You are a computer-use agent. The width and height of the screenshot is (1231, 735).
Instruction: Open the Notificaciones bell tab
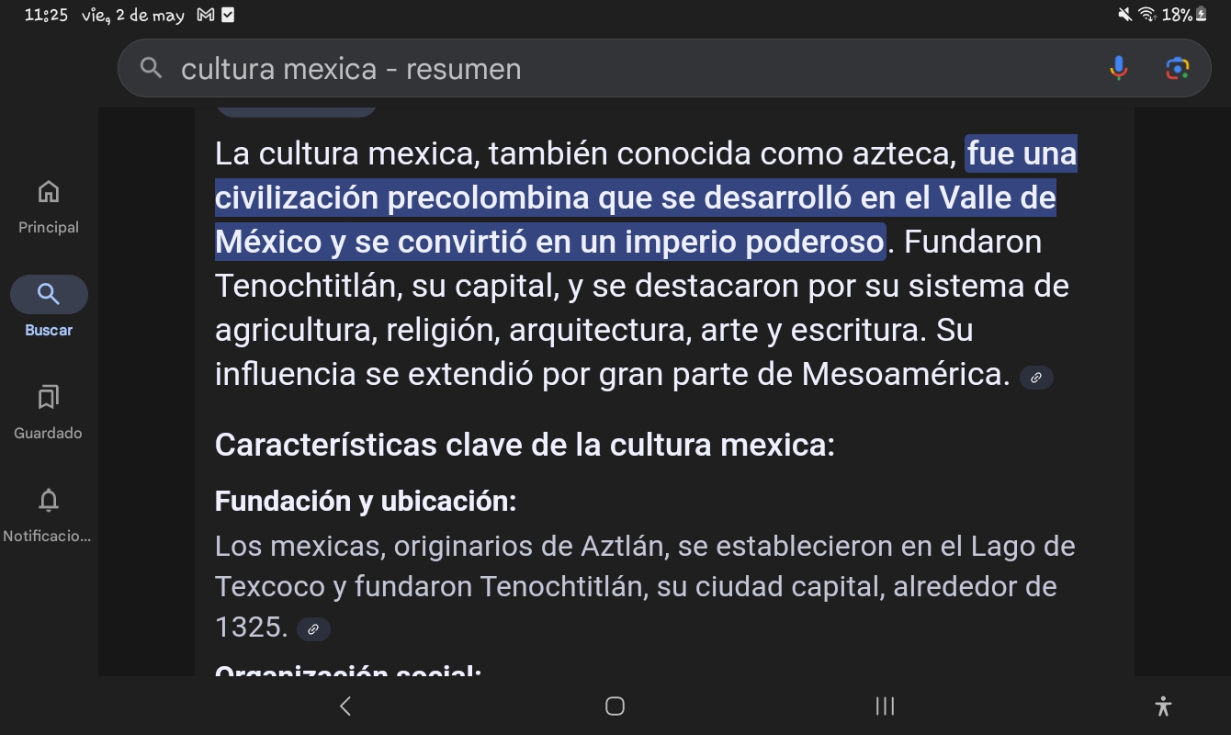pyautogui.click(x=49, y=514)
